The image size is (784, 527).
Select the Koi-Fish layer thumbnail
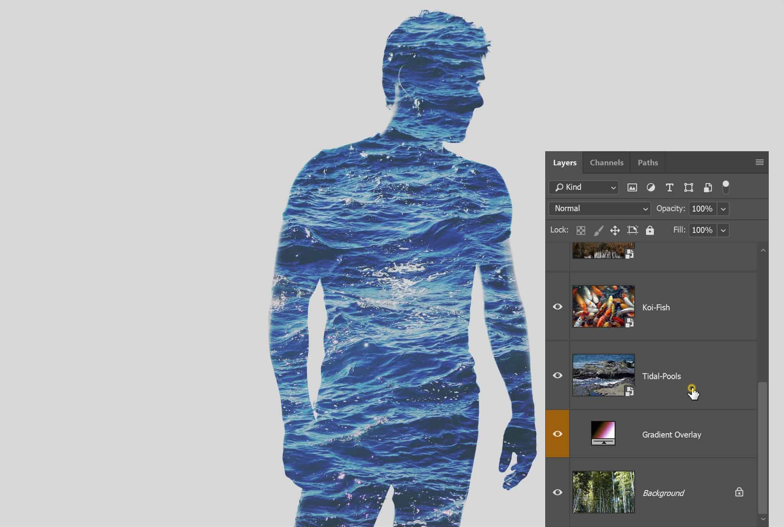(x=603, y=306)
